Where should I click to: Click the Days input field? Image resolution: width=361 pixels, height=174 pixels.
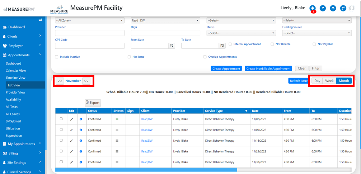point(165,33)
